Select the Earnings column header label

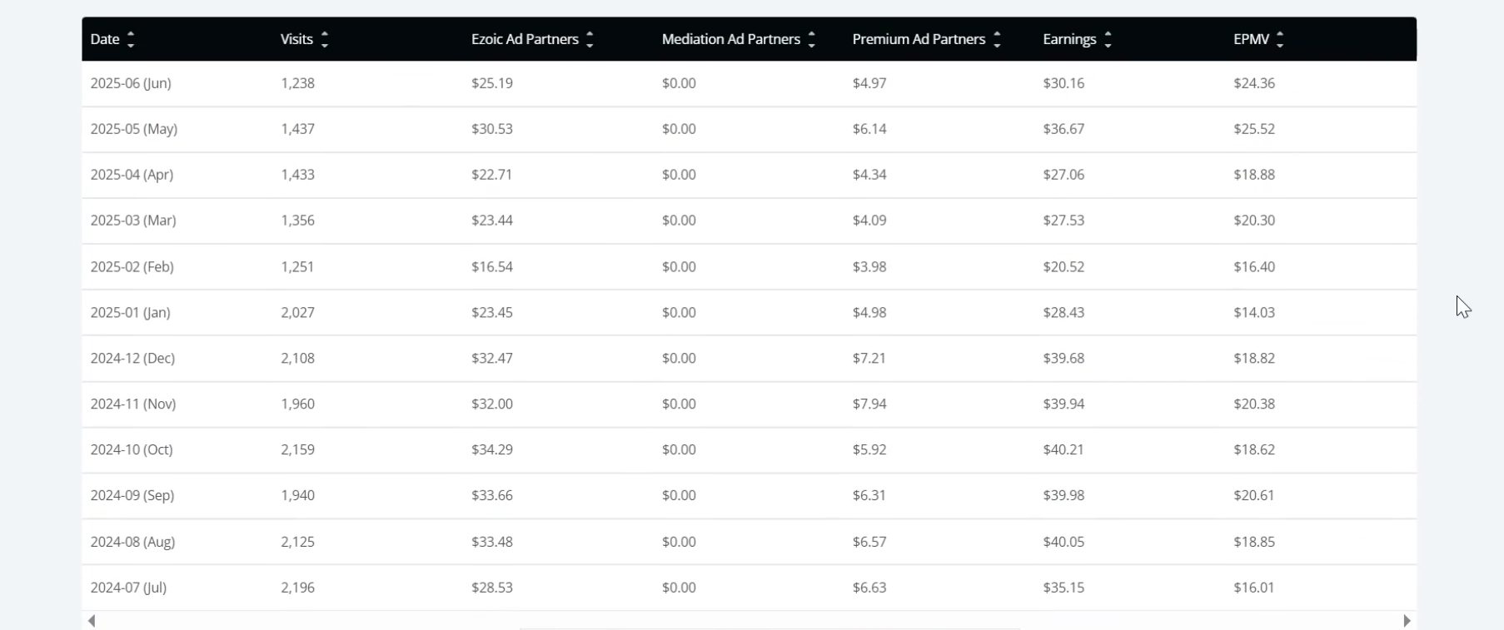(x=1069, y=39)
